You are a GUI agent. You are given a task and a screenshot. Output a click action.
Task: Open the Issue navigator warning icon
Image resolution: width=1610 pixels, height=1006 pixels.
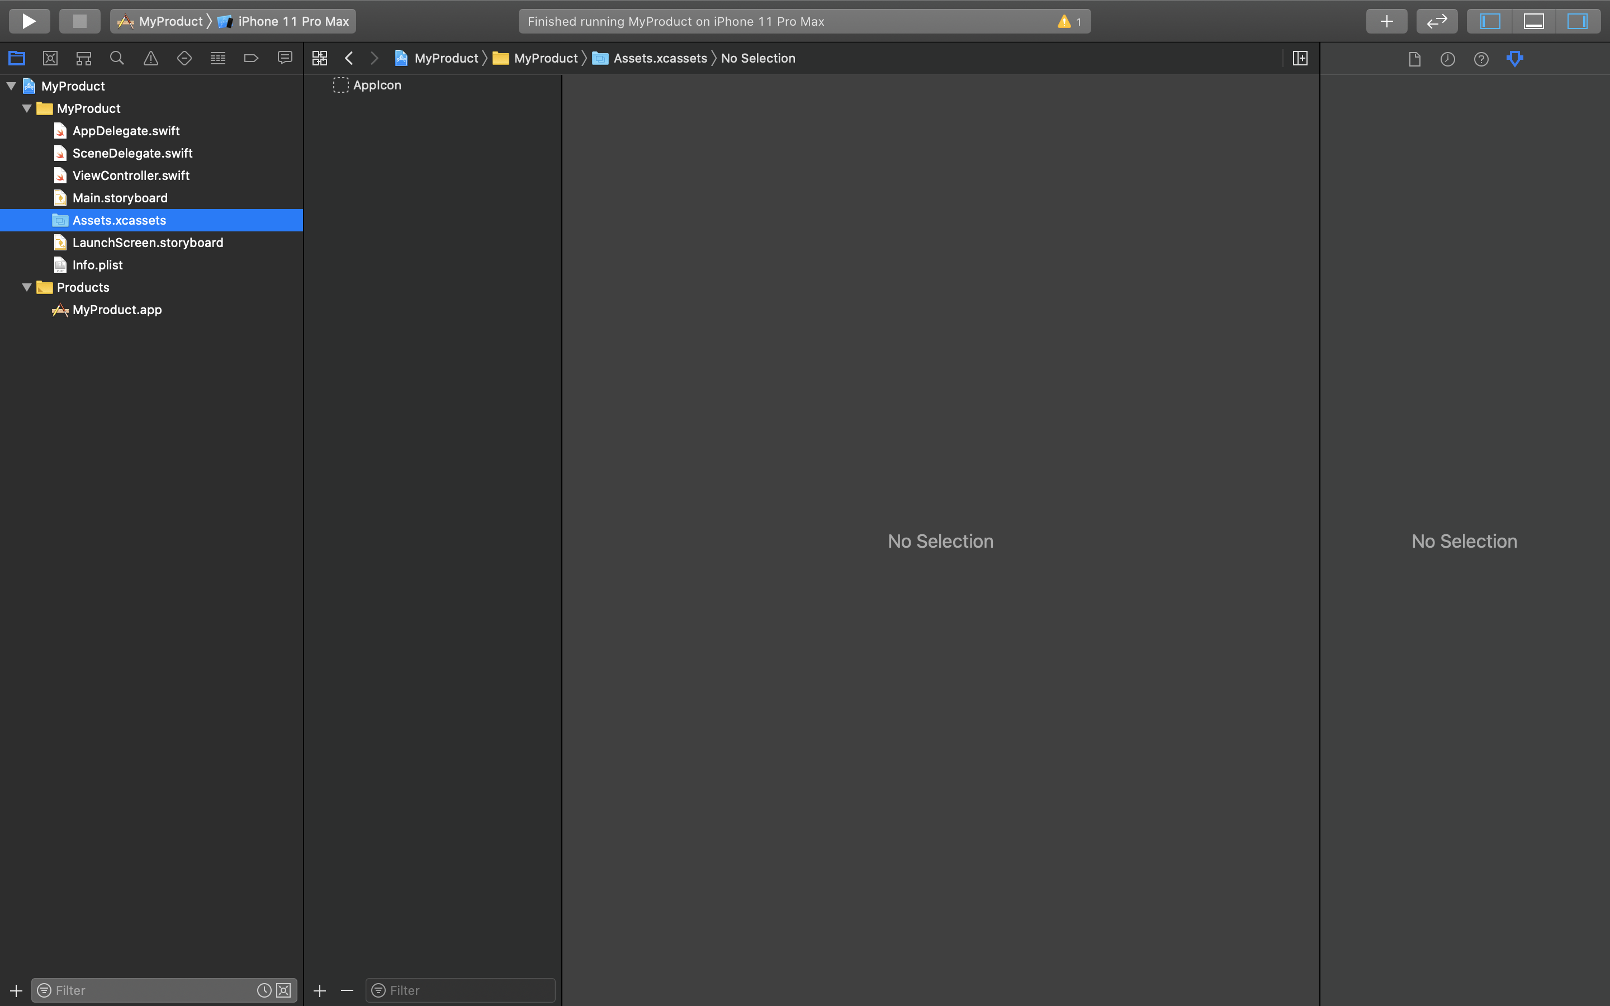coord(151,59)
